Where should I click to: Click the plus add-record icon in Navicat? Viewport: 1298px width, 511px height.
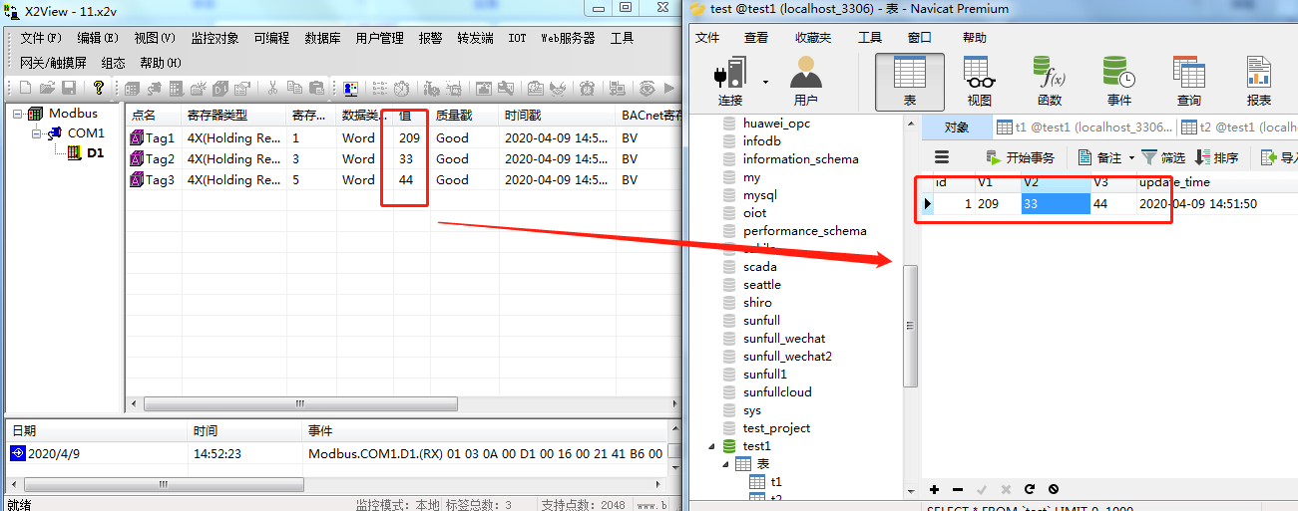(x=935, y=489)
